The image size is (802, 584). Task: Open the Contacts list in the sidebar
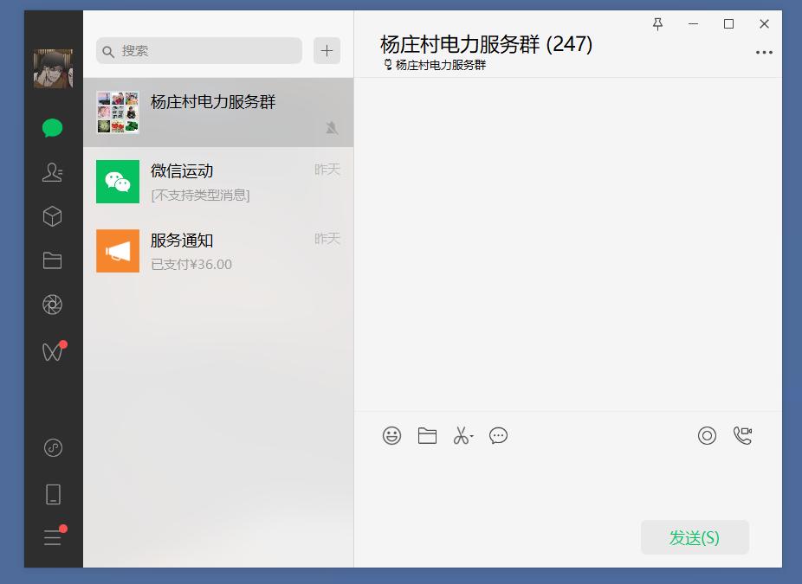pos(52,172)
